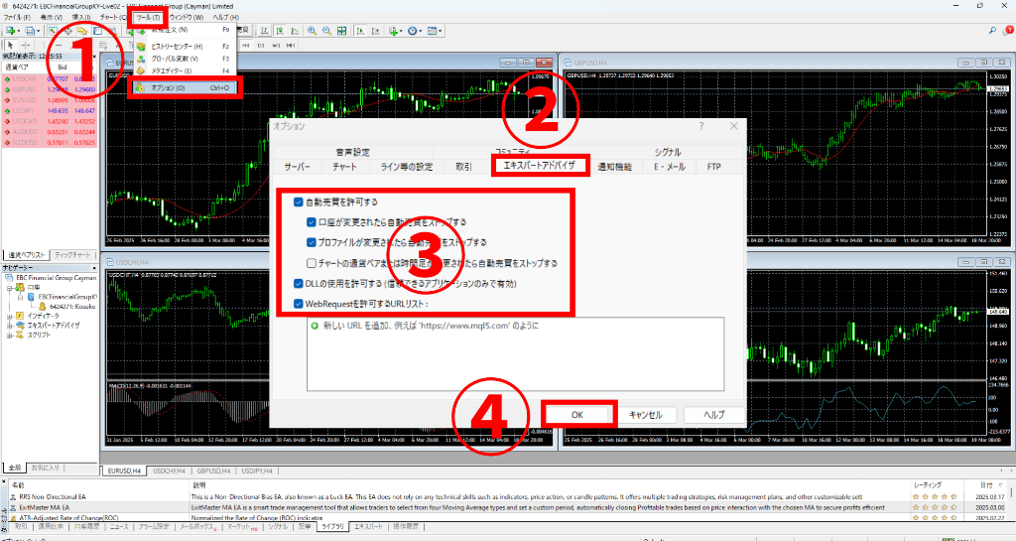Click the キャンセル button

coord(646,415)
